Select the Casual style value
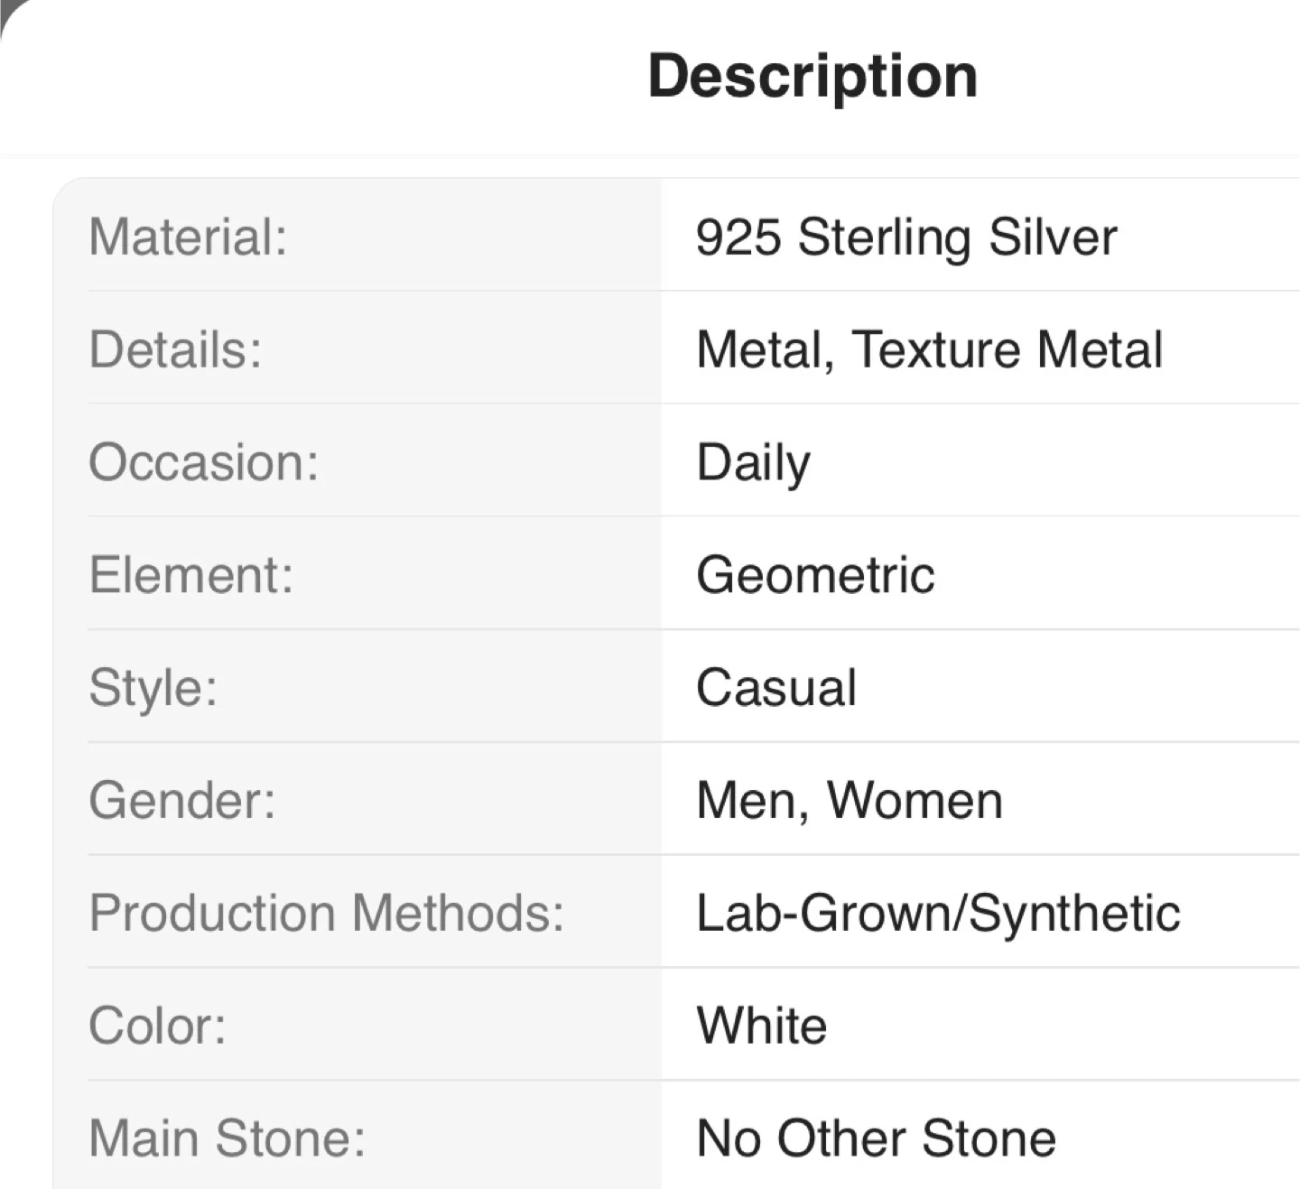 click(776, 687)
